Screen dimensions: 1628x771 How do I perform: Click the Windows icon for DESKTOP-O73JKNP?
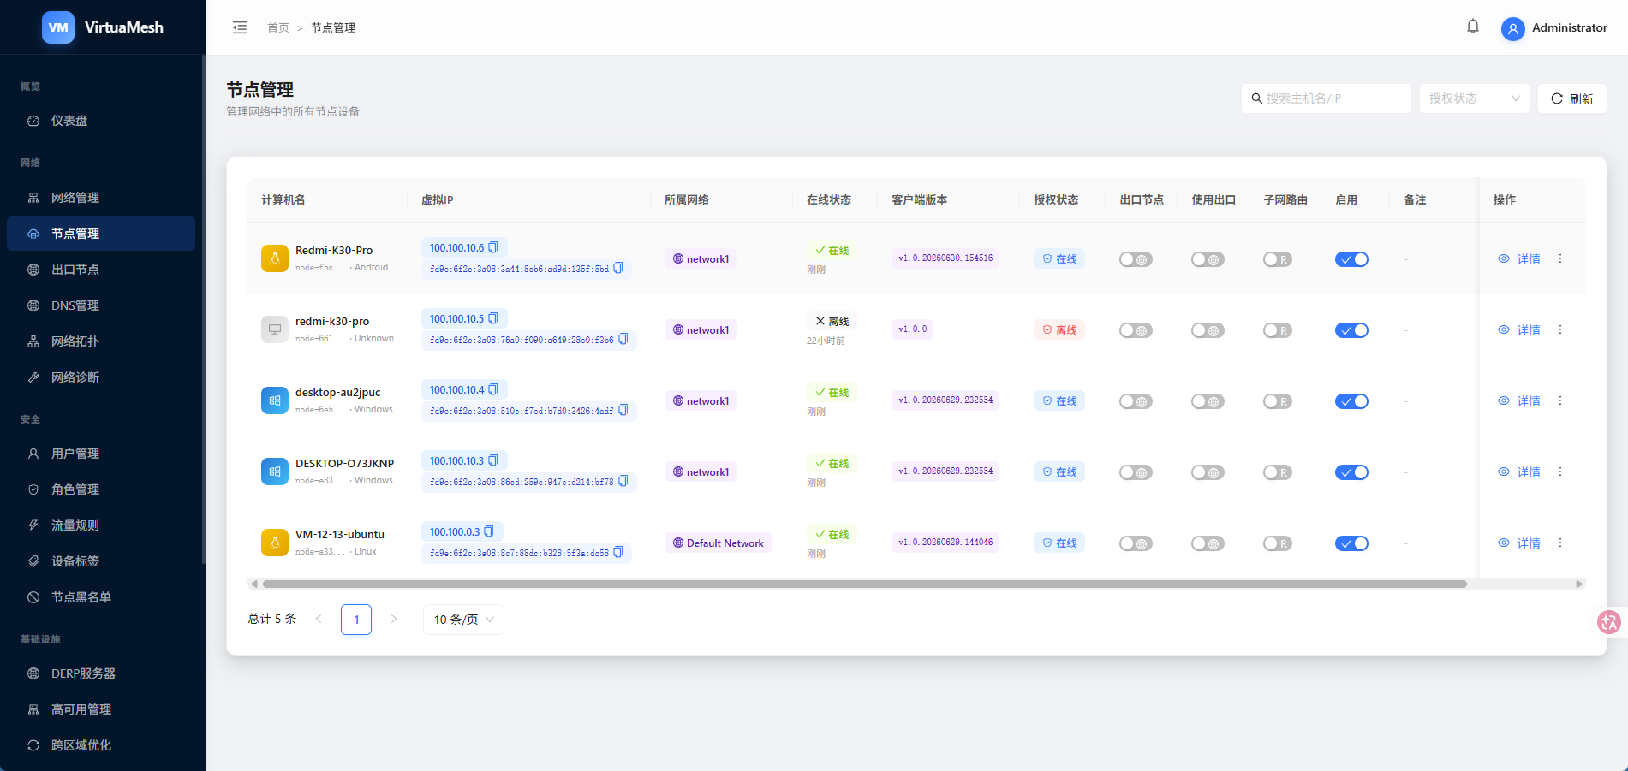coord(275,471)
